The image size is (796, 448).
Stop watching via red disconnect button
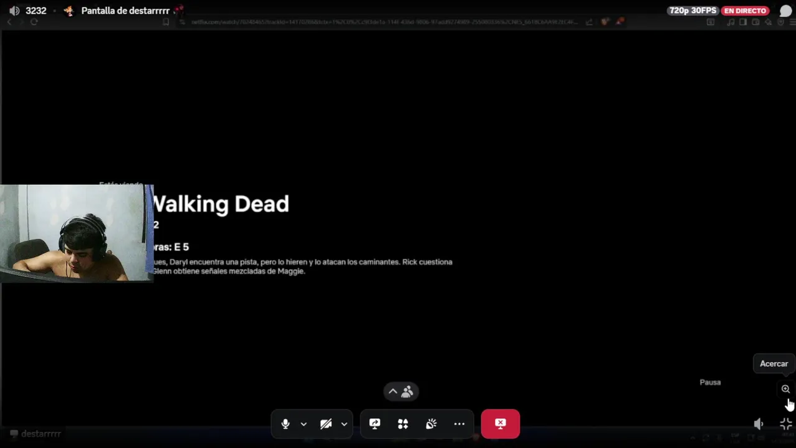(x=500, y=424)
